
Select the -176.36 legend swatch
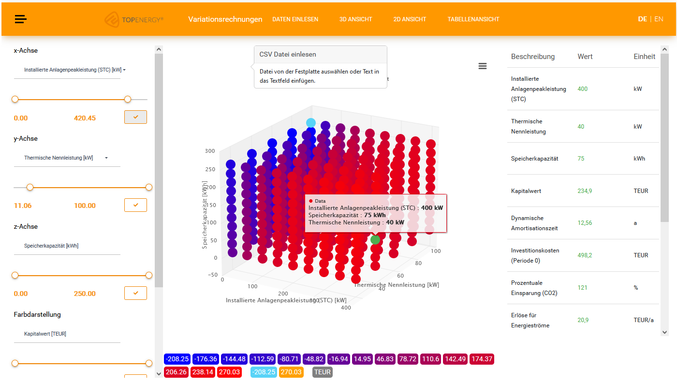206,359
